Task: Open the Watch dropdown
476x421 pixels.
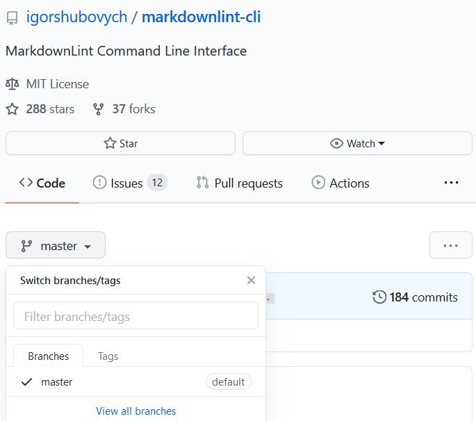Action: 357,143
